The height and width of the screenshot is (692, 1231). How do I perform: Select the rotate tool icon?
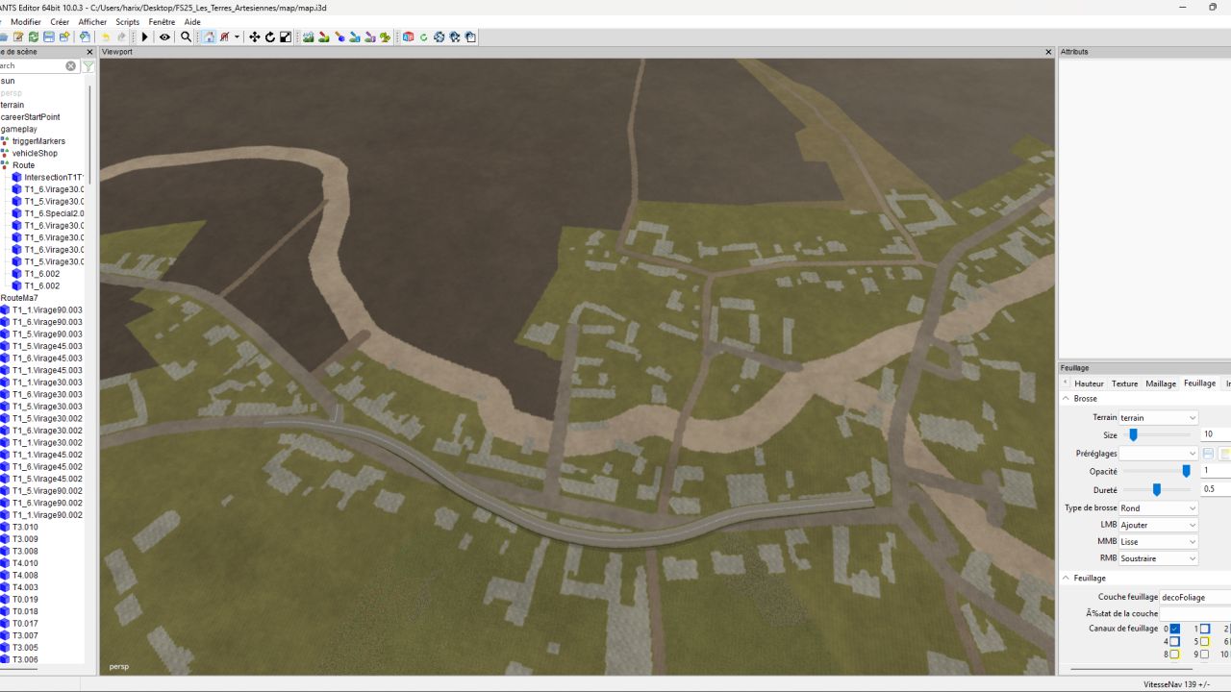pos(270,37)
